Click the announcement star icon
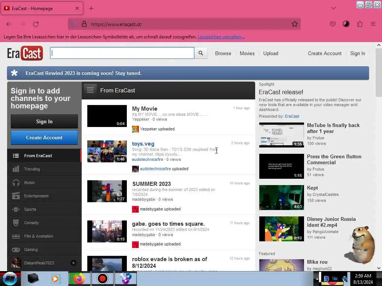 click(x=15, y=73)
